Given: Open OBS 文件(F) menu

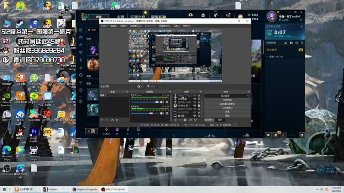Looking at the screenshot, I should click(x=104, y=26).
